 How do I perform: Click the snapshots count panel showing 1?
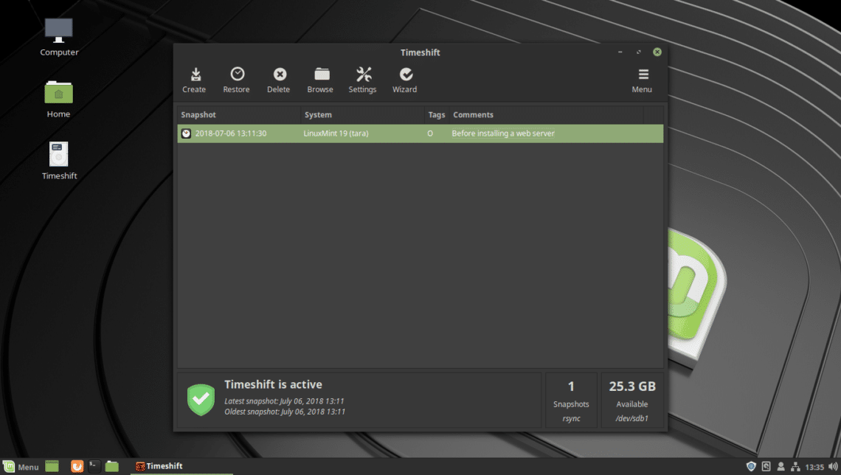coord(571,401)
